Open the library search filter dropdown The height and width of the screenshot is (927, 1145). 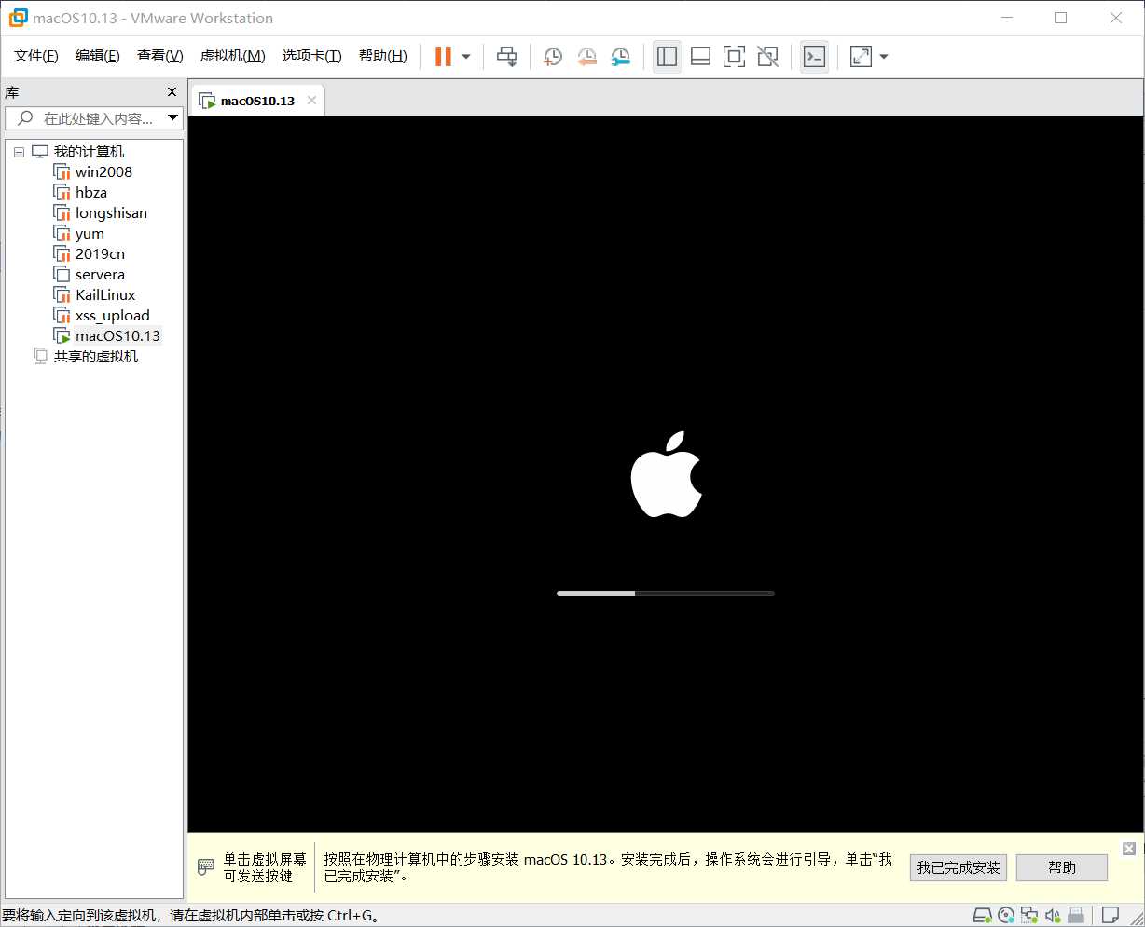[x=172, y=118]
